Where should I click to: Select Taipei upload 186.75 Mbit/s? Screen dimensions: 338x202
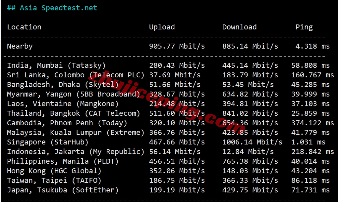[x=177, y=181]
